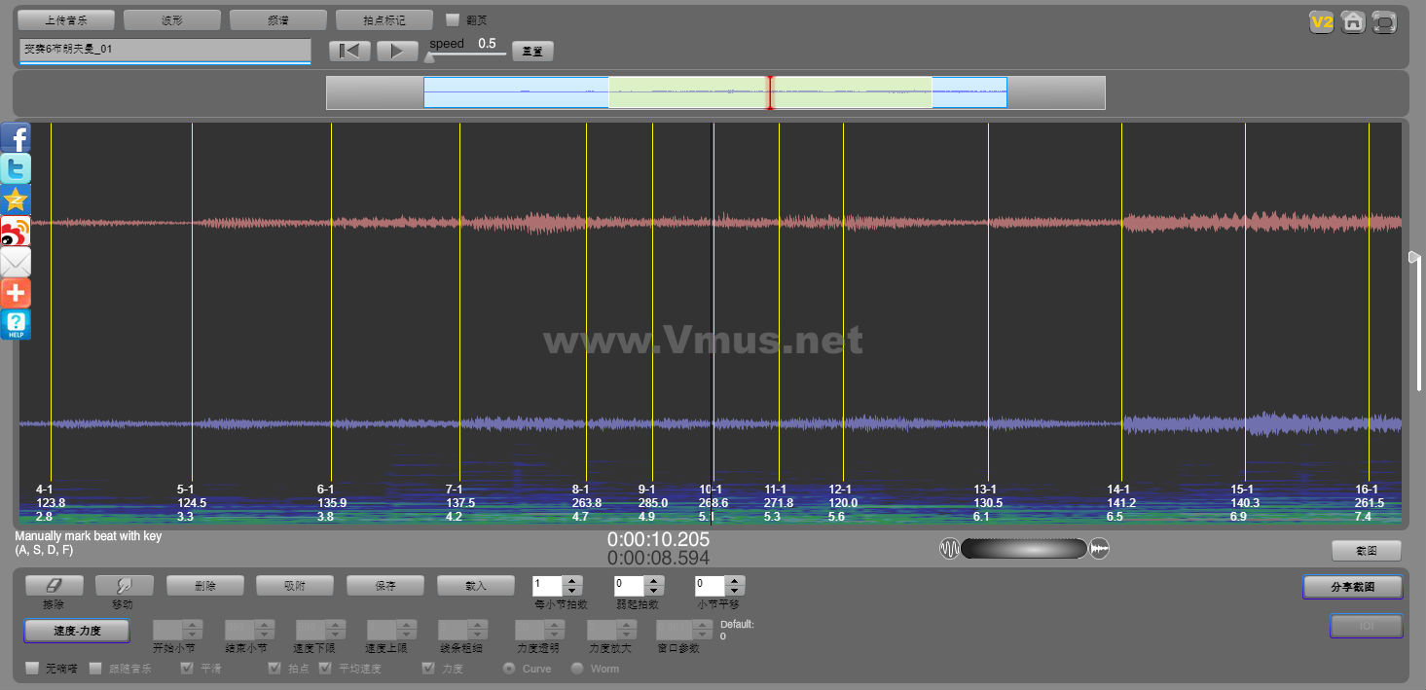This screenshot has height=690, width=1426.
Task: Select the eraser (擦除) tool
Action: pos(54,585)
